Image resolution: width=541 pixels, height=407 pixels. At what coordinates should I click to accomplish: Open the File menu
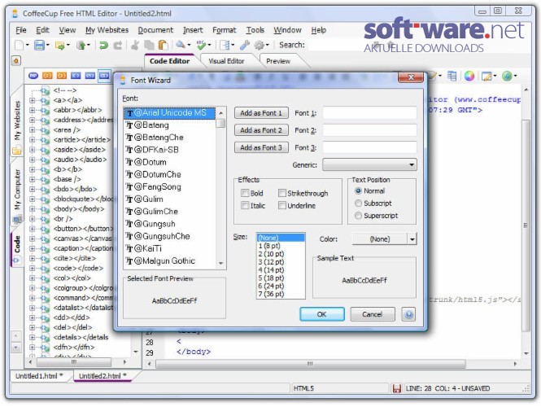tap(21, 30)
